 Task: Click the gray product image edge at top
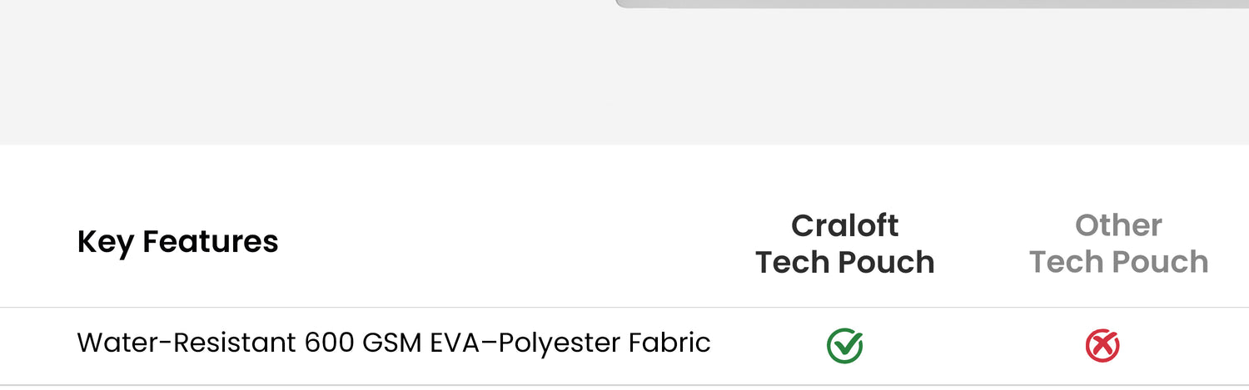tap(916, 4)
